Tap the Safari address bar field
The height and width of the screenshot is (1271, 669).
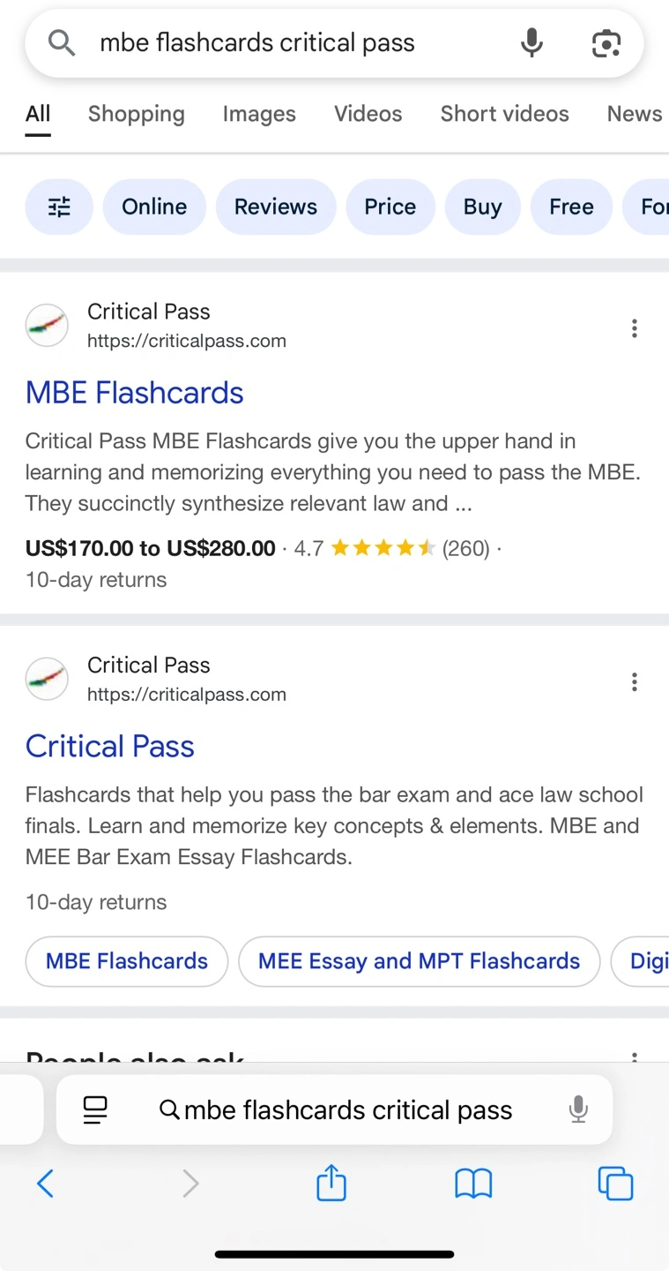[x=334, y=1109]
